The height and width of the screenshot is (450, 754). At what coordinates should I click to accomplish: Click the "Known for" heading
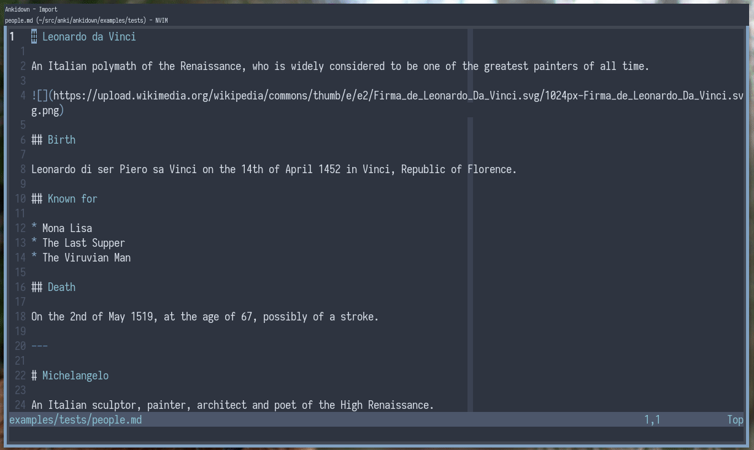(x=72, y=199)
